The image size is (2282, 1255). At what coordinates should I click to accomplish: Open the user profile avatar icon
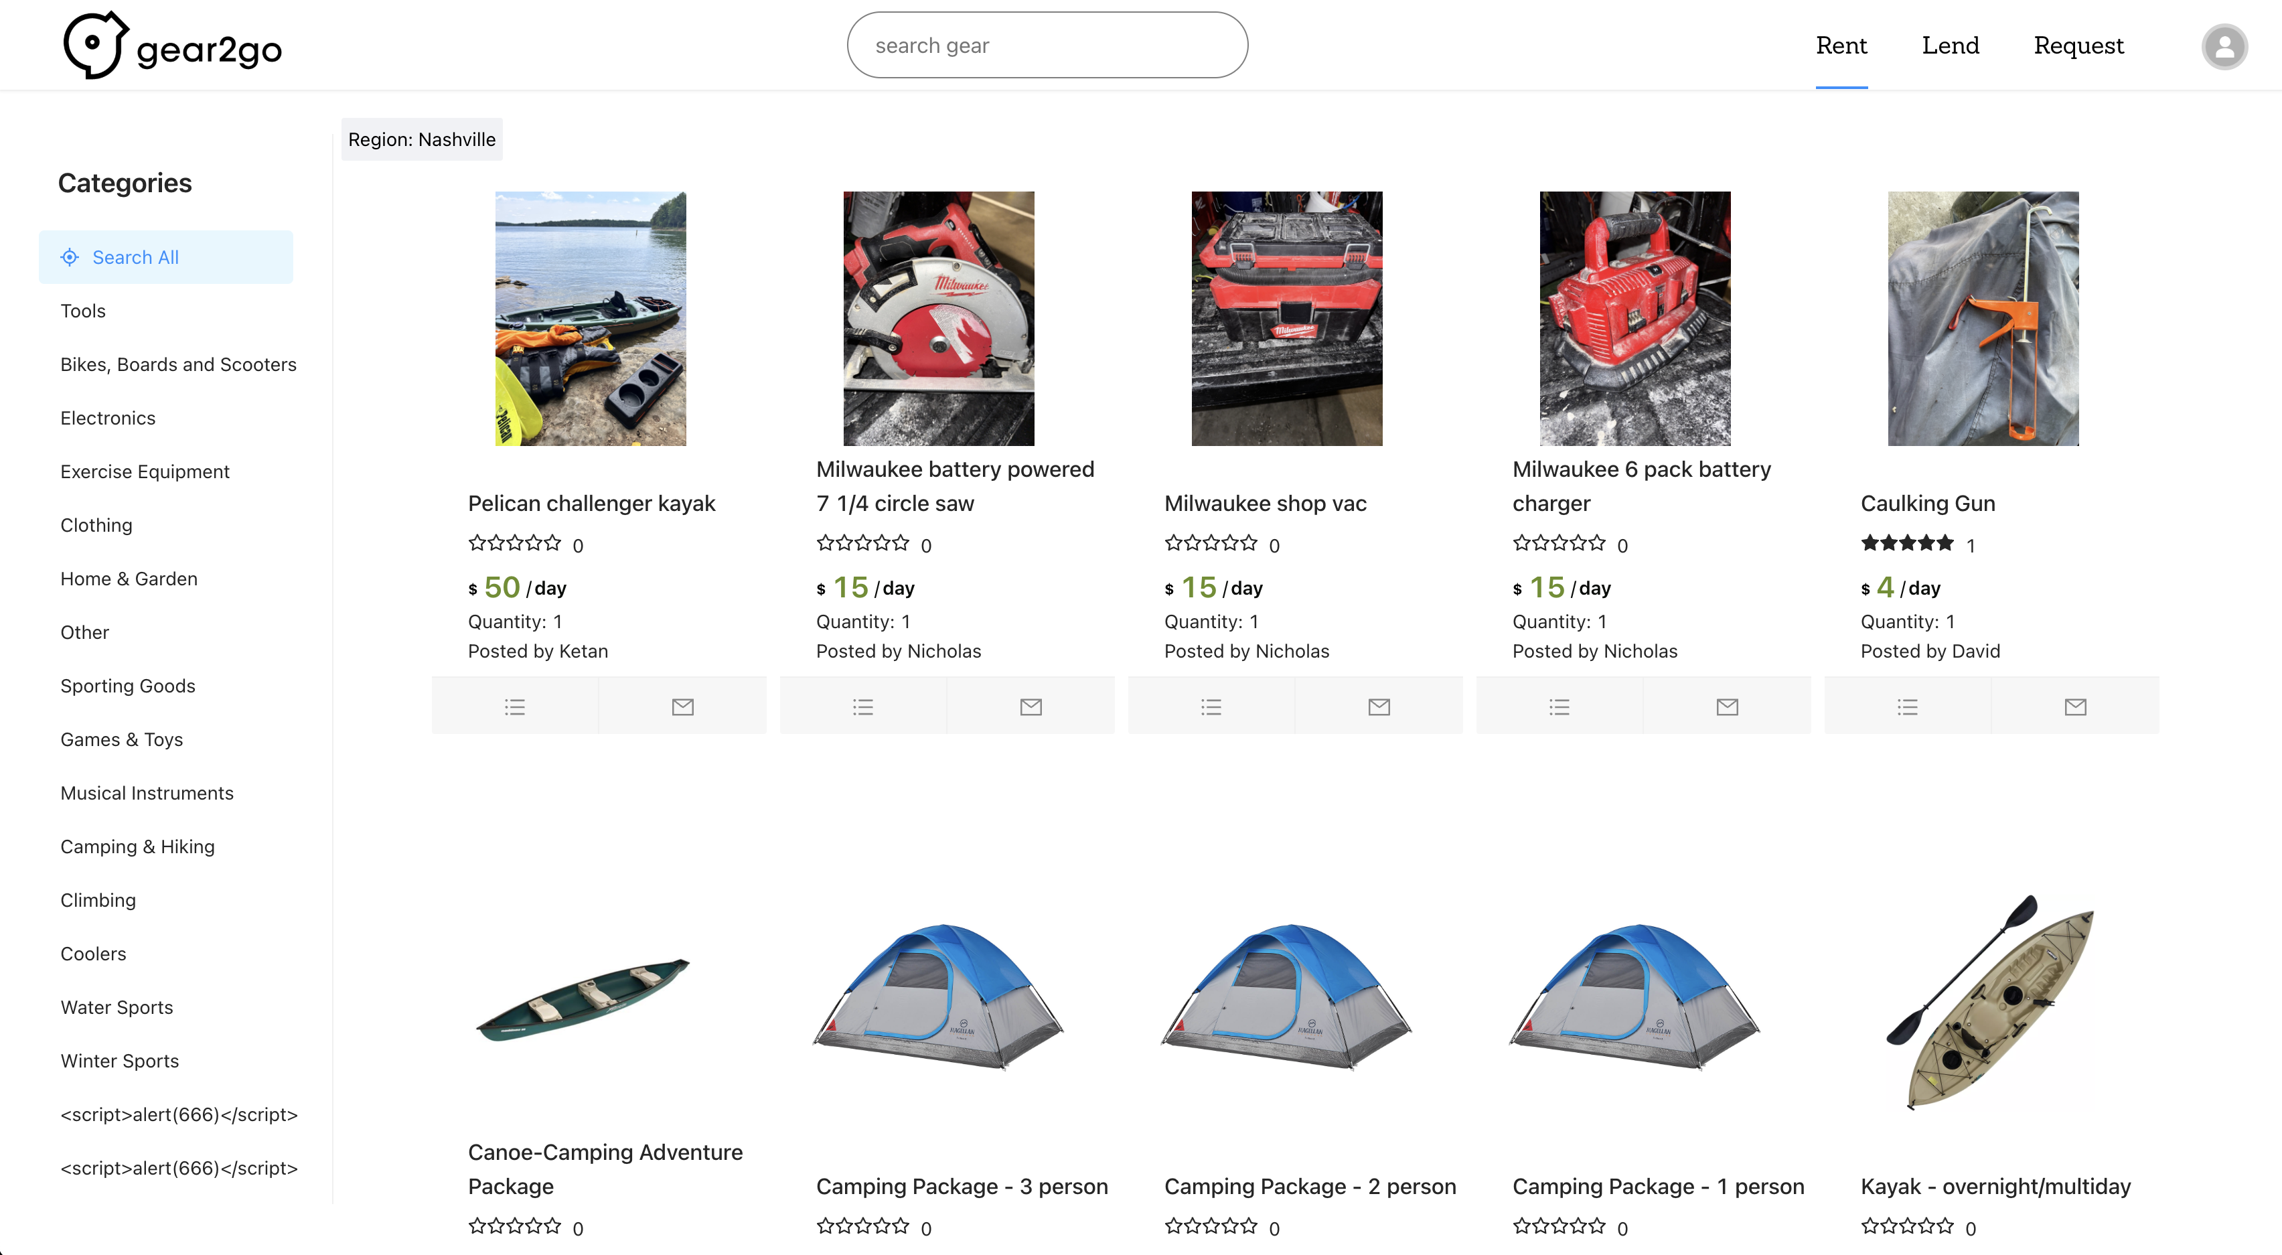coord(2224,46)
